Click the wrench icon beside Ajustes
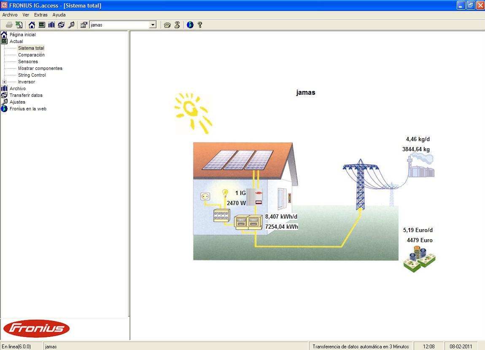 click(x=4, y=102)
